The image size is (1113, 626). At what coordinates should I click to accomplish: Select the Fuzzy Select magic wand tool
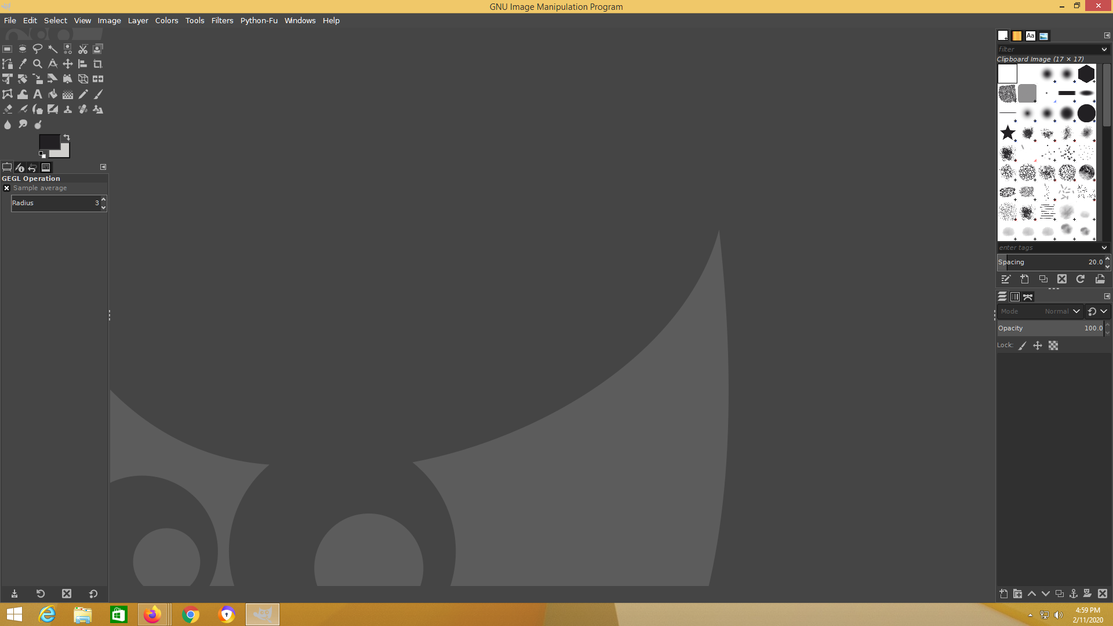[x=53, y=49]
